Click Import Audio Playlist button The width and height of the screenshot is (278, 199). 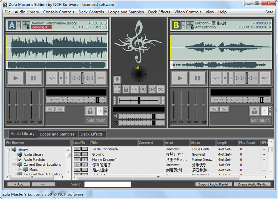[213, 184]
